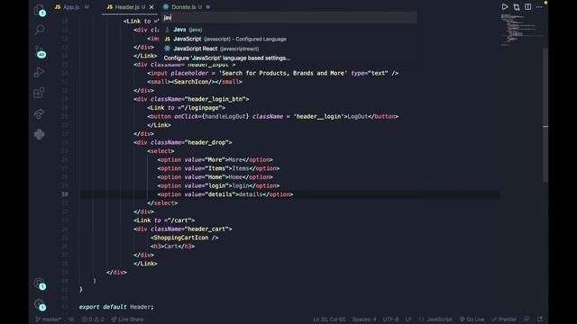Split the editor to the right
The height and width of the screenshot is (324, 577).
(x=528, y=6)
